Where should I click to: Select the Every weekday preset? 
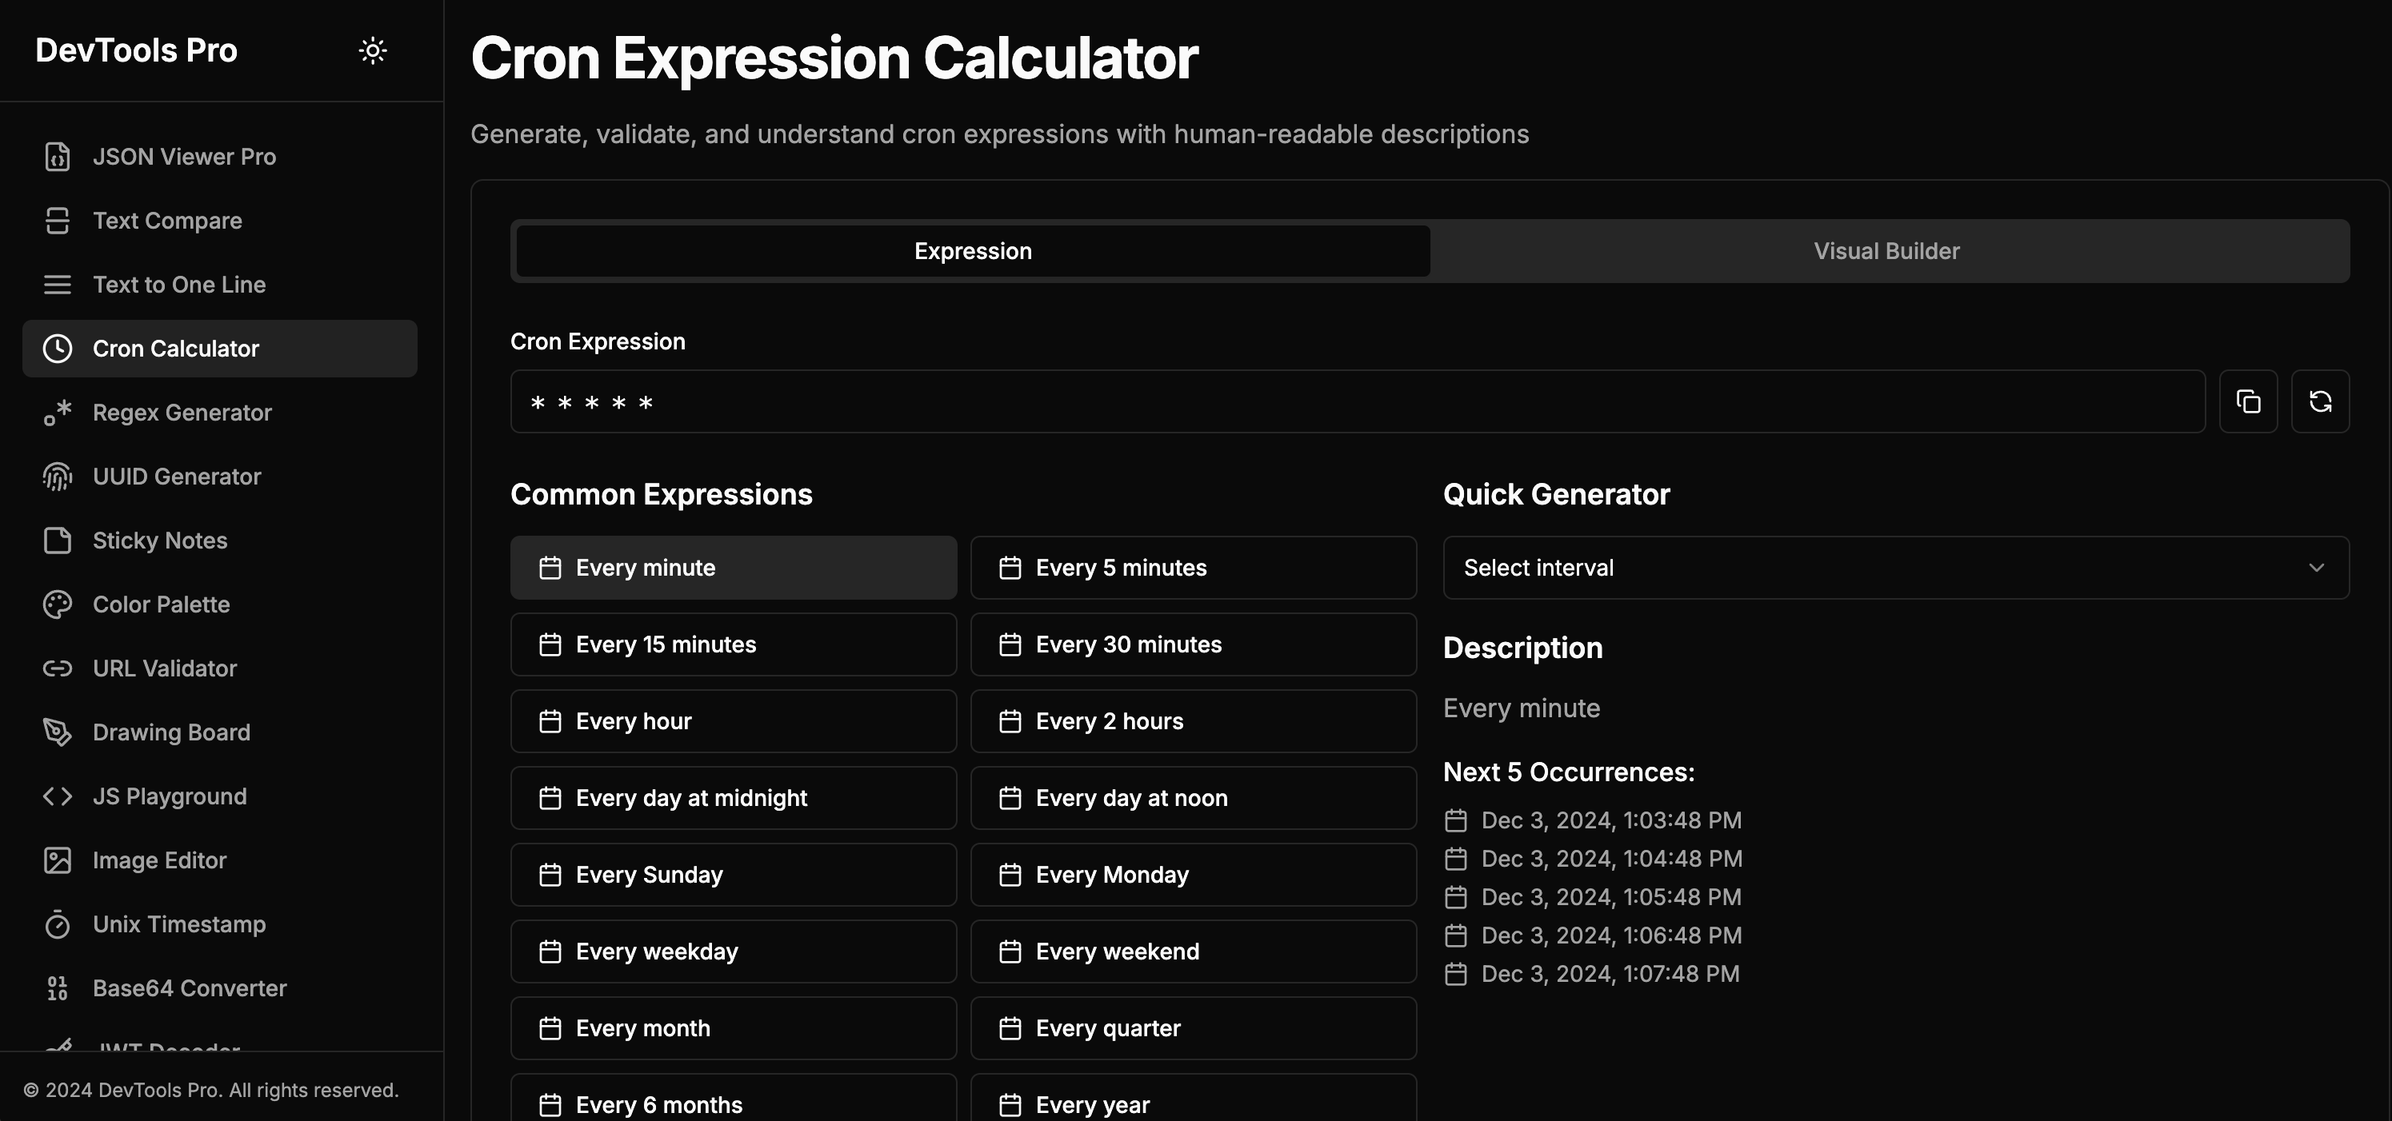[x=733, y=952]
